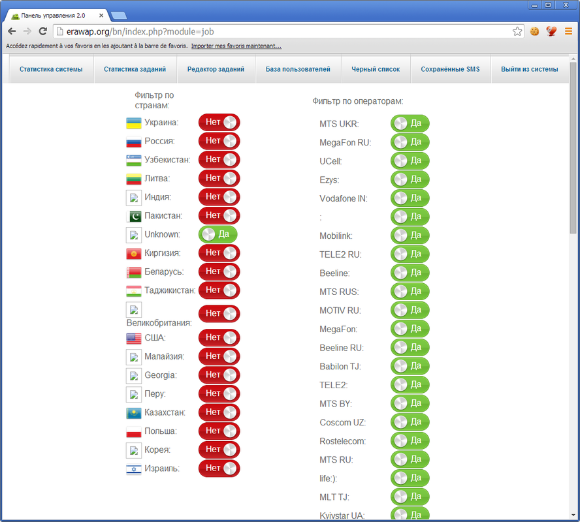Open the Статистика системы menu tab
The width and height of the screenshot is (580, 522).
pyautogui.click(x=51, y=69)
